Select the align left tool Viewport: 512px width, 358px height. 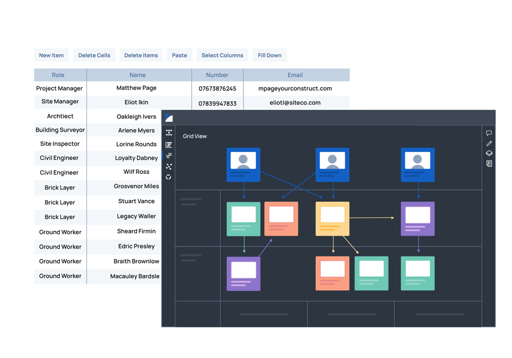[x=169, y=144]
